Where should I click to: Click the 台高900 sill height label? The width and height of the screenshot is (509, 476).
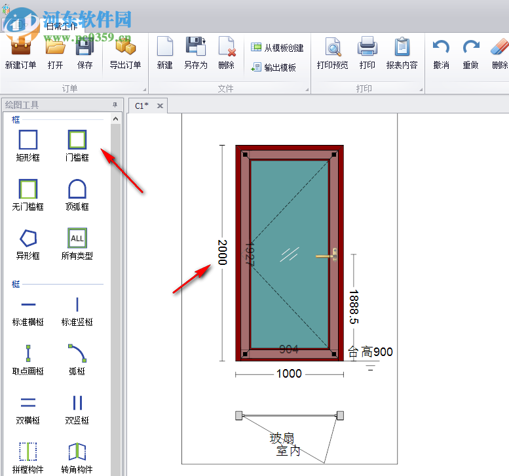[370, 352]
